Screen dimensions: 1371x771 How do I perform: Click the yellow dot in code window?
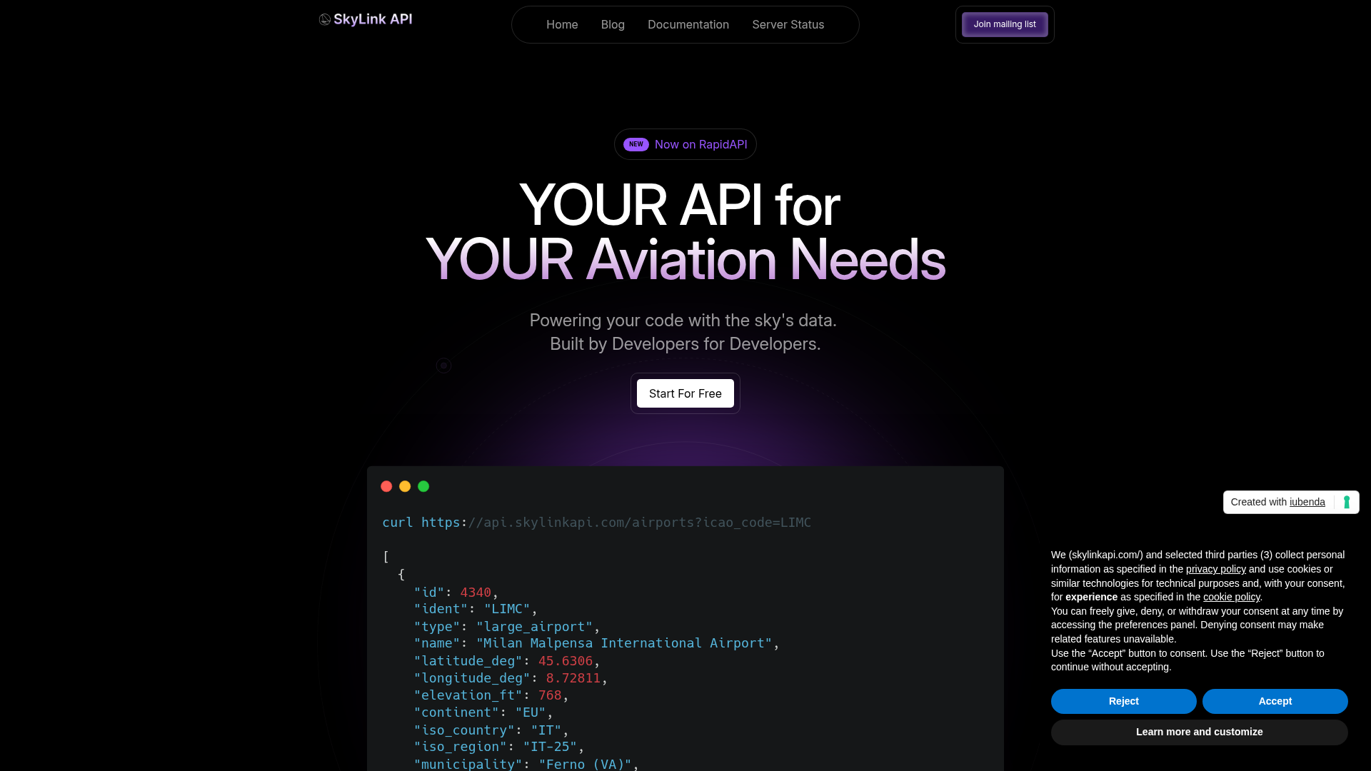405,486
